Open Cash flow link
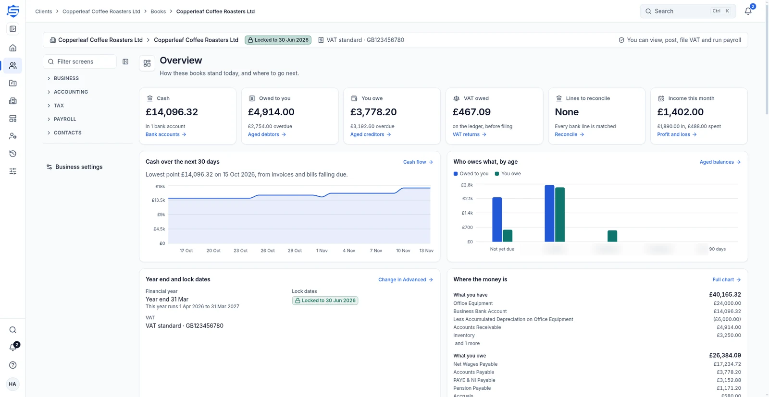The width and height of the screenshot is (769, 397). (418, 162)
